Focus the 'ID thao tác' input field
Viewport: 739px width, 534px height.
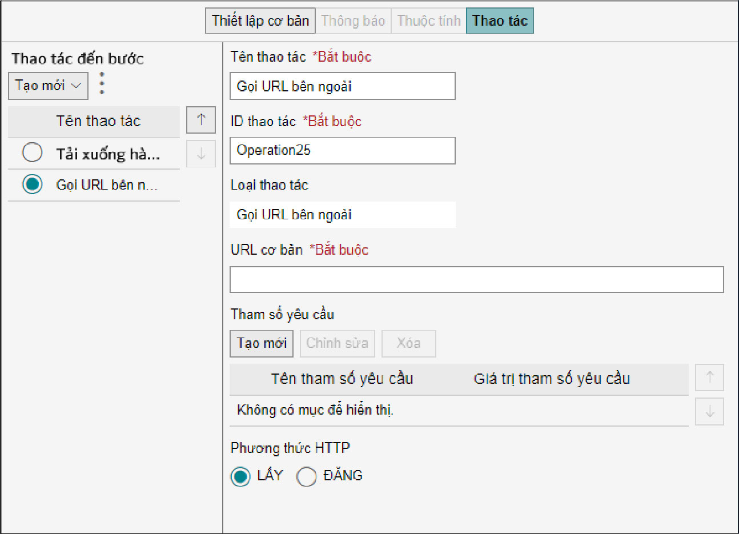(342, 151)
